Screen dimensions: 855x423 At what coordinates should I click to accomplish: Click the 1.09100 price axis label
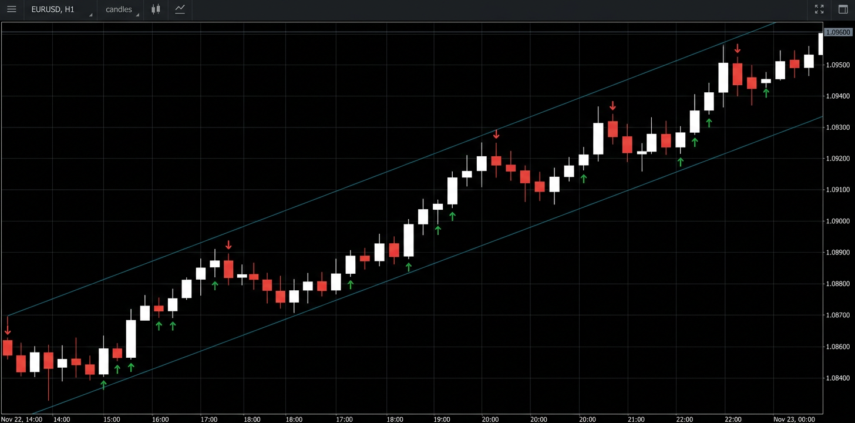click(x=839, y=190)
